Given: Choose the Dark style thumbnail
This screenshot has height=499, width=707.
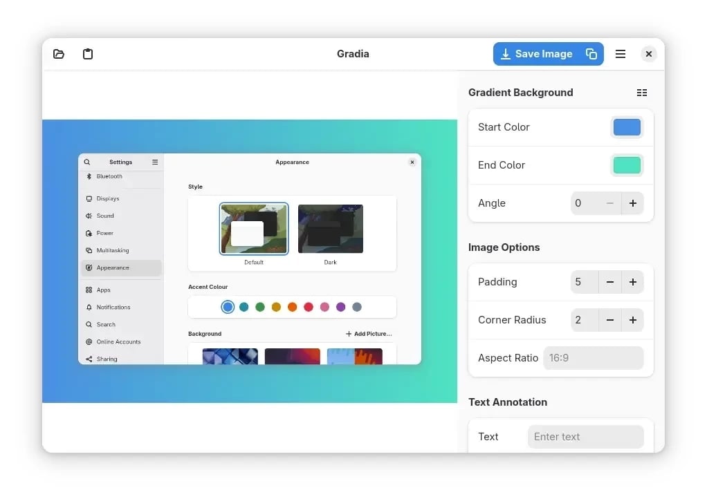Looking at the screenshot, I should 331,229.
